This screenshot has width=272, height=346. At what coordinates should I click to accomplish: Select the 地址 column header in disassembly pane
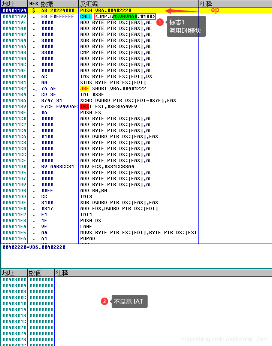coord(14,3)
